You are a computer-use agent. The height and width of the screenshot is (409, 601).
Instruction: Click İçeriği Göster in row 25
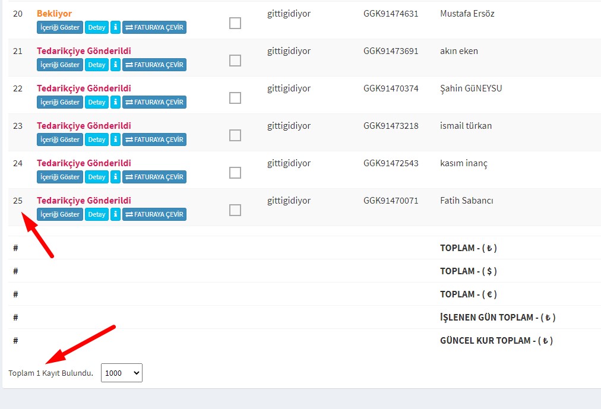tap(60, 214)
